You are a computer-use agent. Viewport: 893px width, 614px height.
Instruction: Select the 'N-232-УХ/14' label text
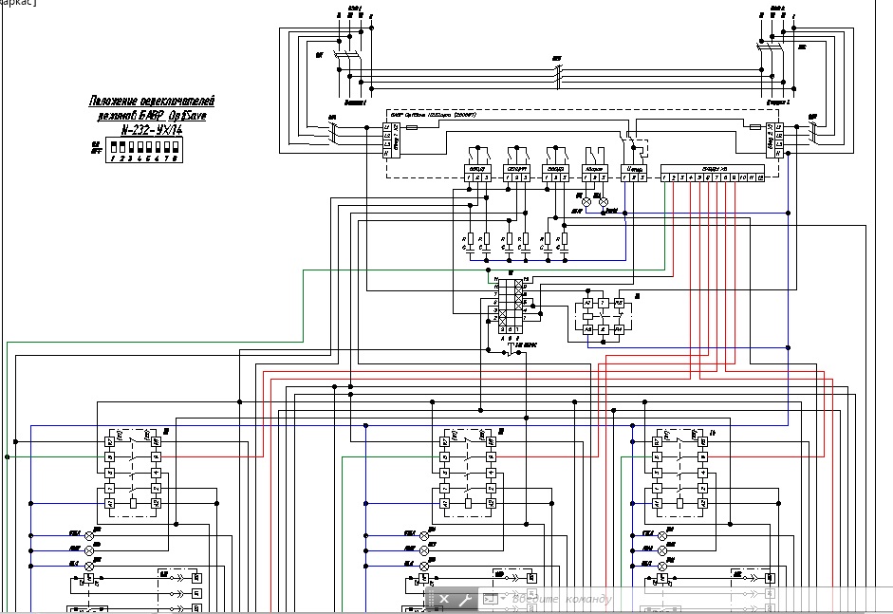[152, 130]
